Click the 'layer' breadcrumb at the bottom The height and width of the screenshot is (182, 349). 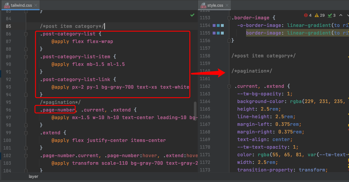[33, 176]
